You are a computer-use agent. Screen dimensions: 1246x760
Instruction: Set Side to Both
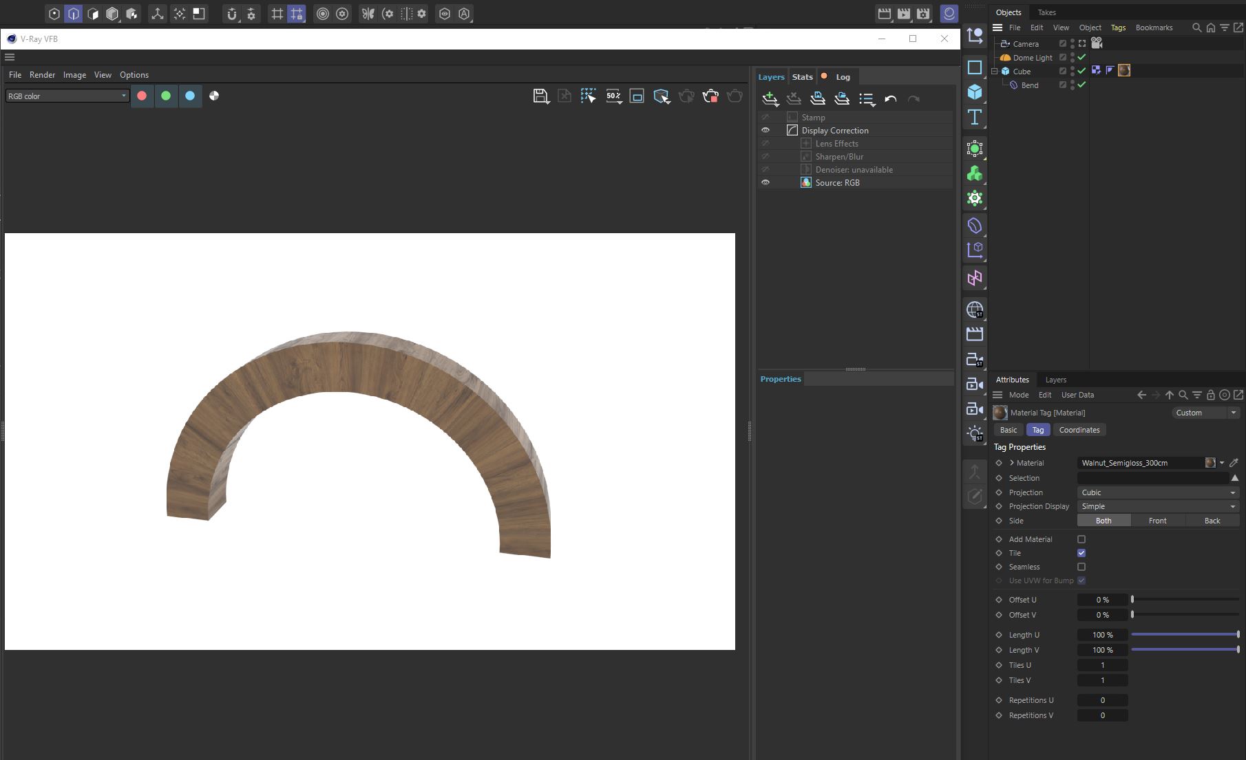point(1104,521)
